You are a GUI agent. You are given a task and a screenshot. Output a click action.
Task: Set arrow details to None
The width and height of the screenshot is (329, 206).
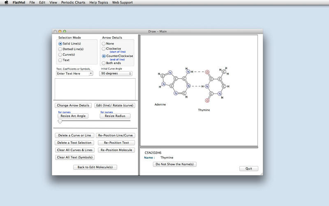[x=104, y=43]
